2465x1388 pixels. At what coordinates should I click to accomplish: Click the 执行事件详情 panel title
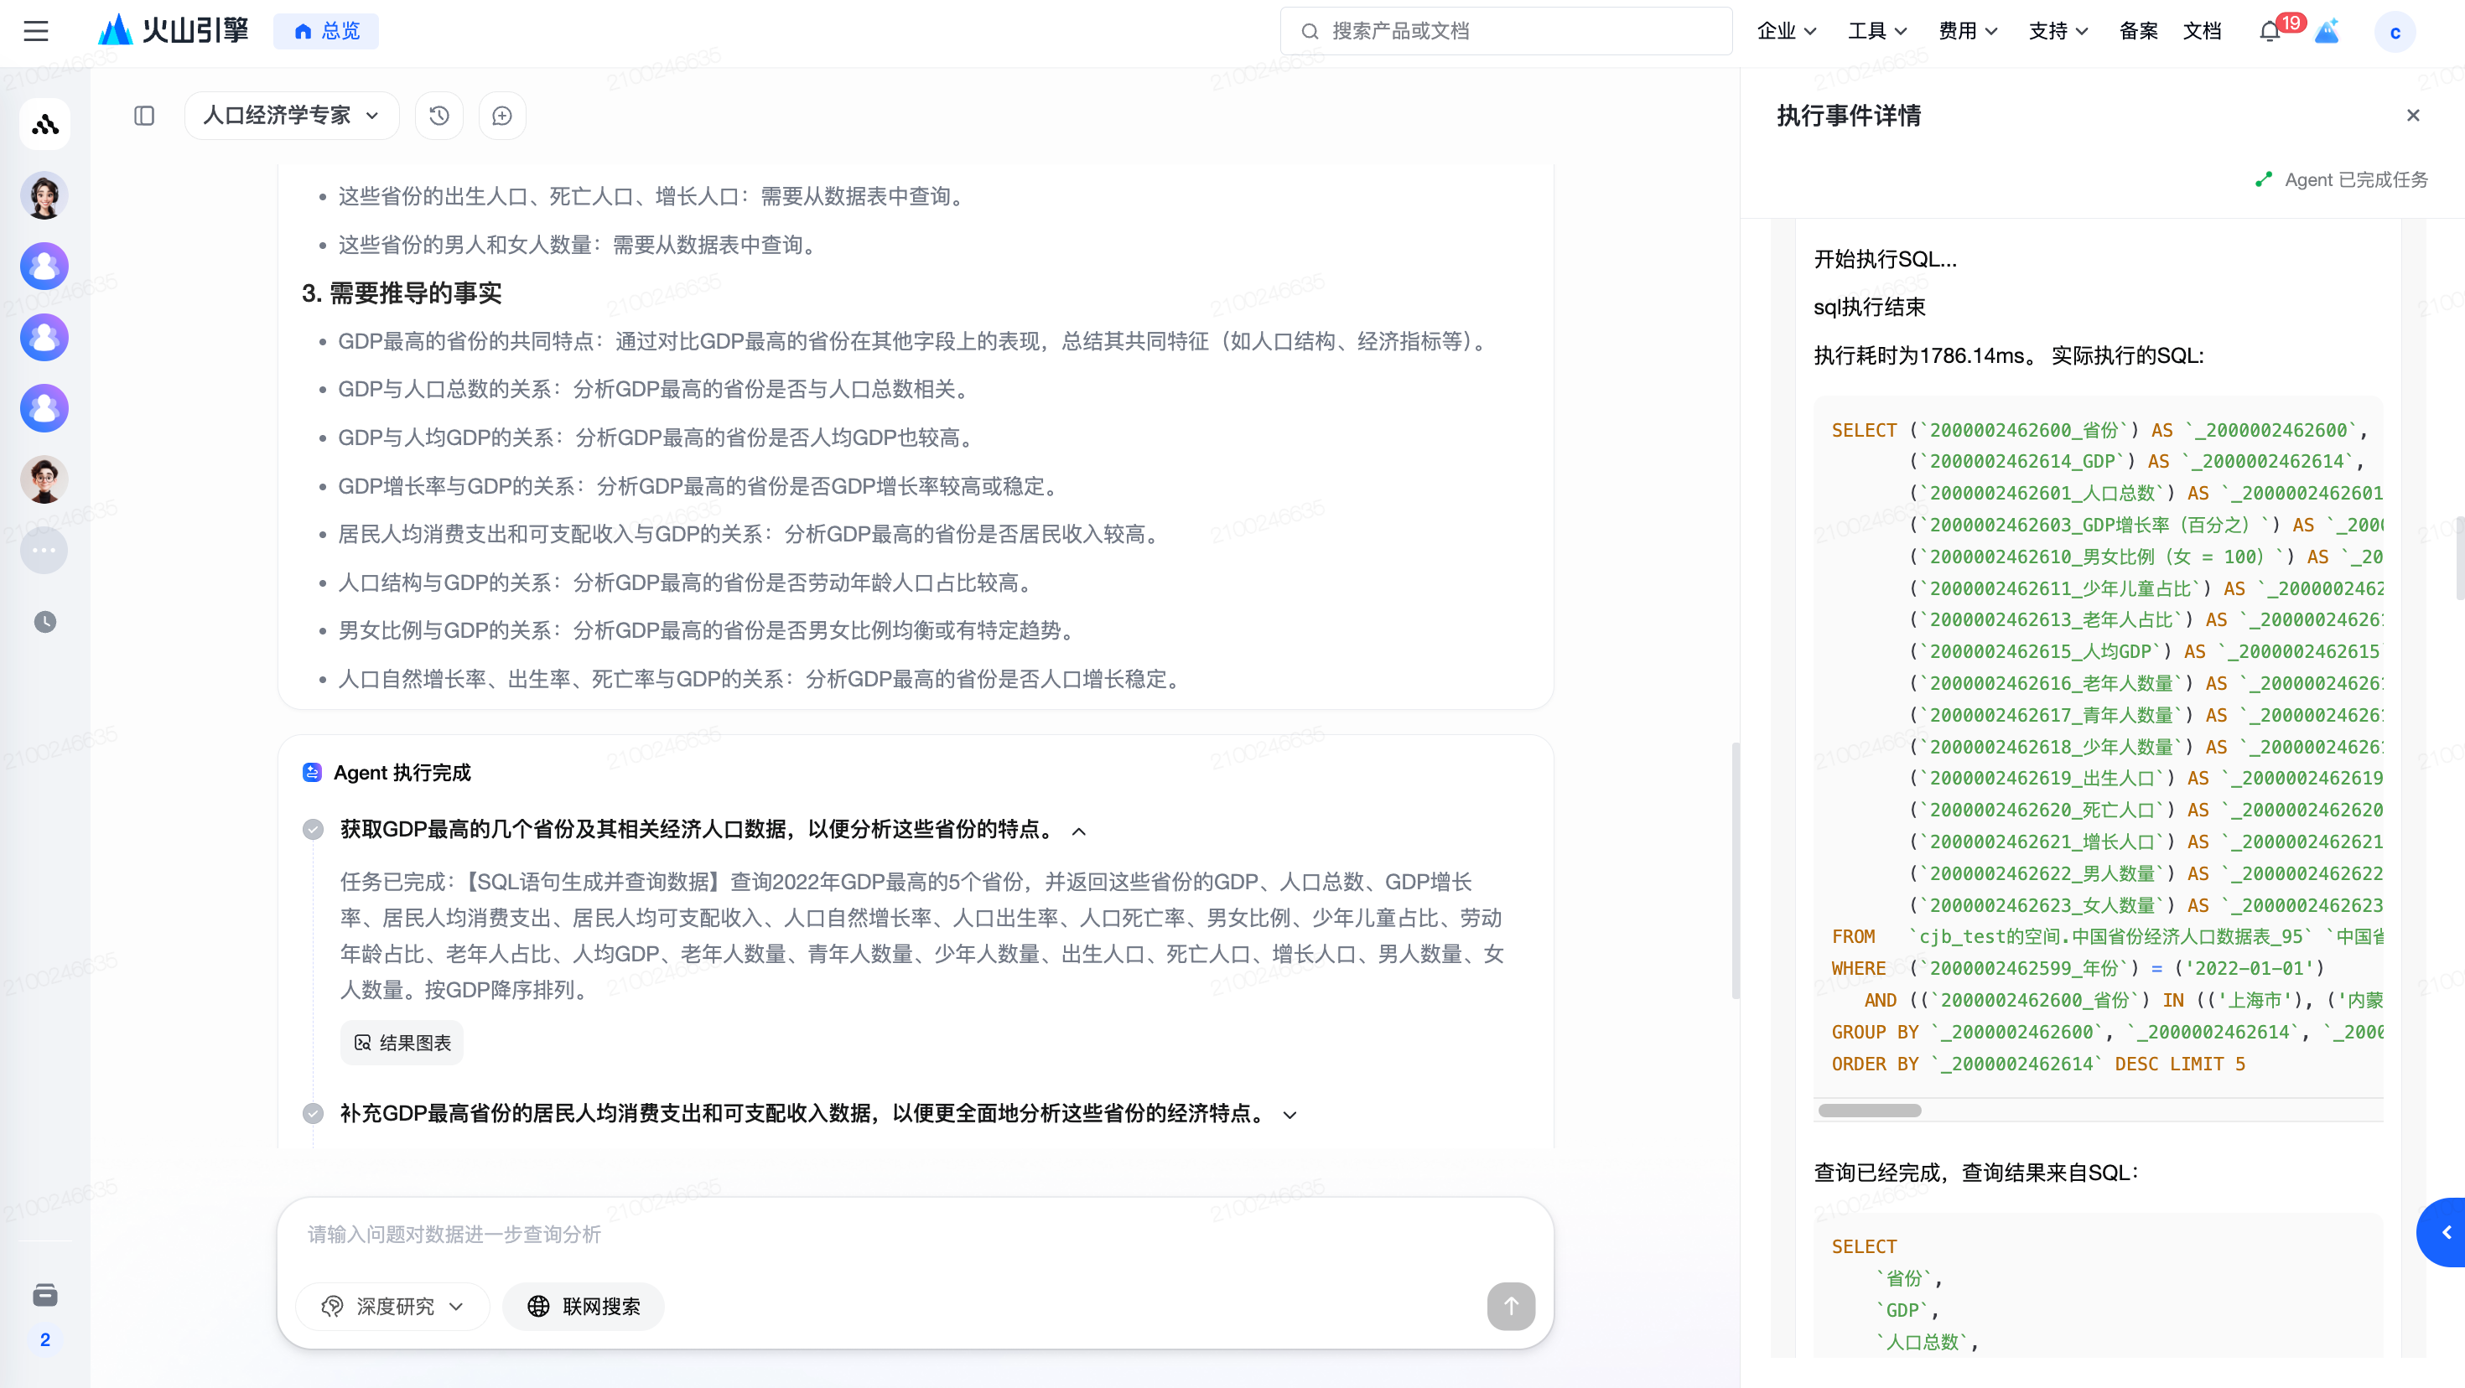click(1849, 116)
